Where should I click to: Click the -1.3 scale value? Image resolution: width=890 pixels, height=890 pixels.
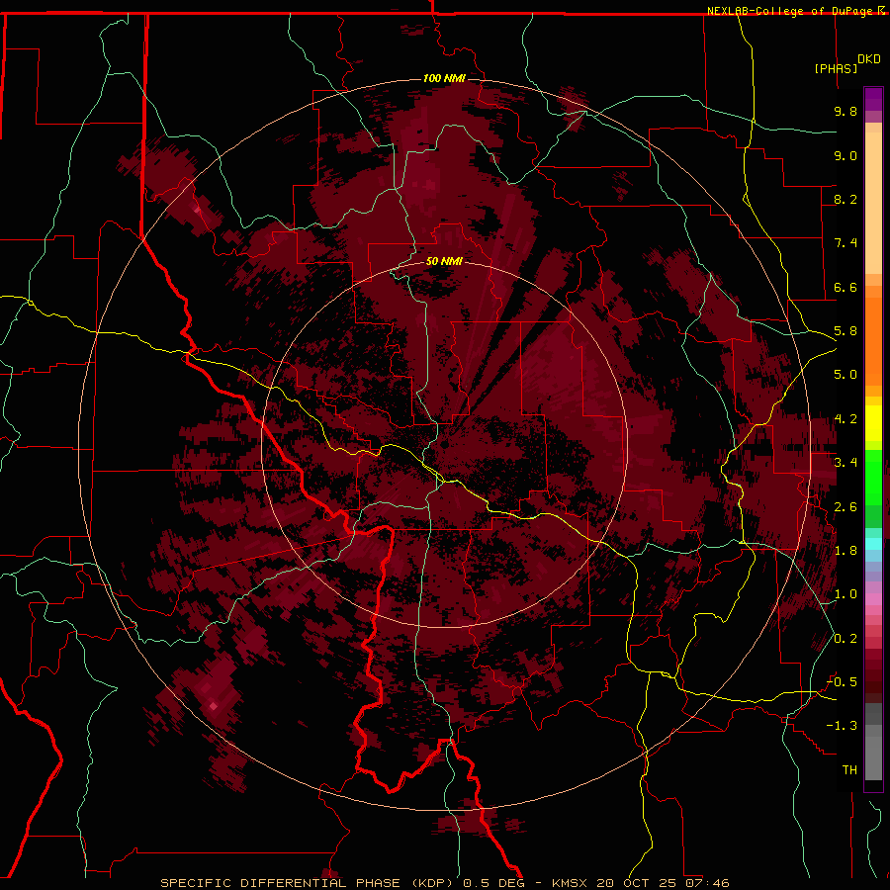(842, 726)
